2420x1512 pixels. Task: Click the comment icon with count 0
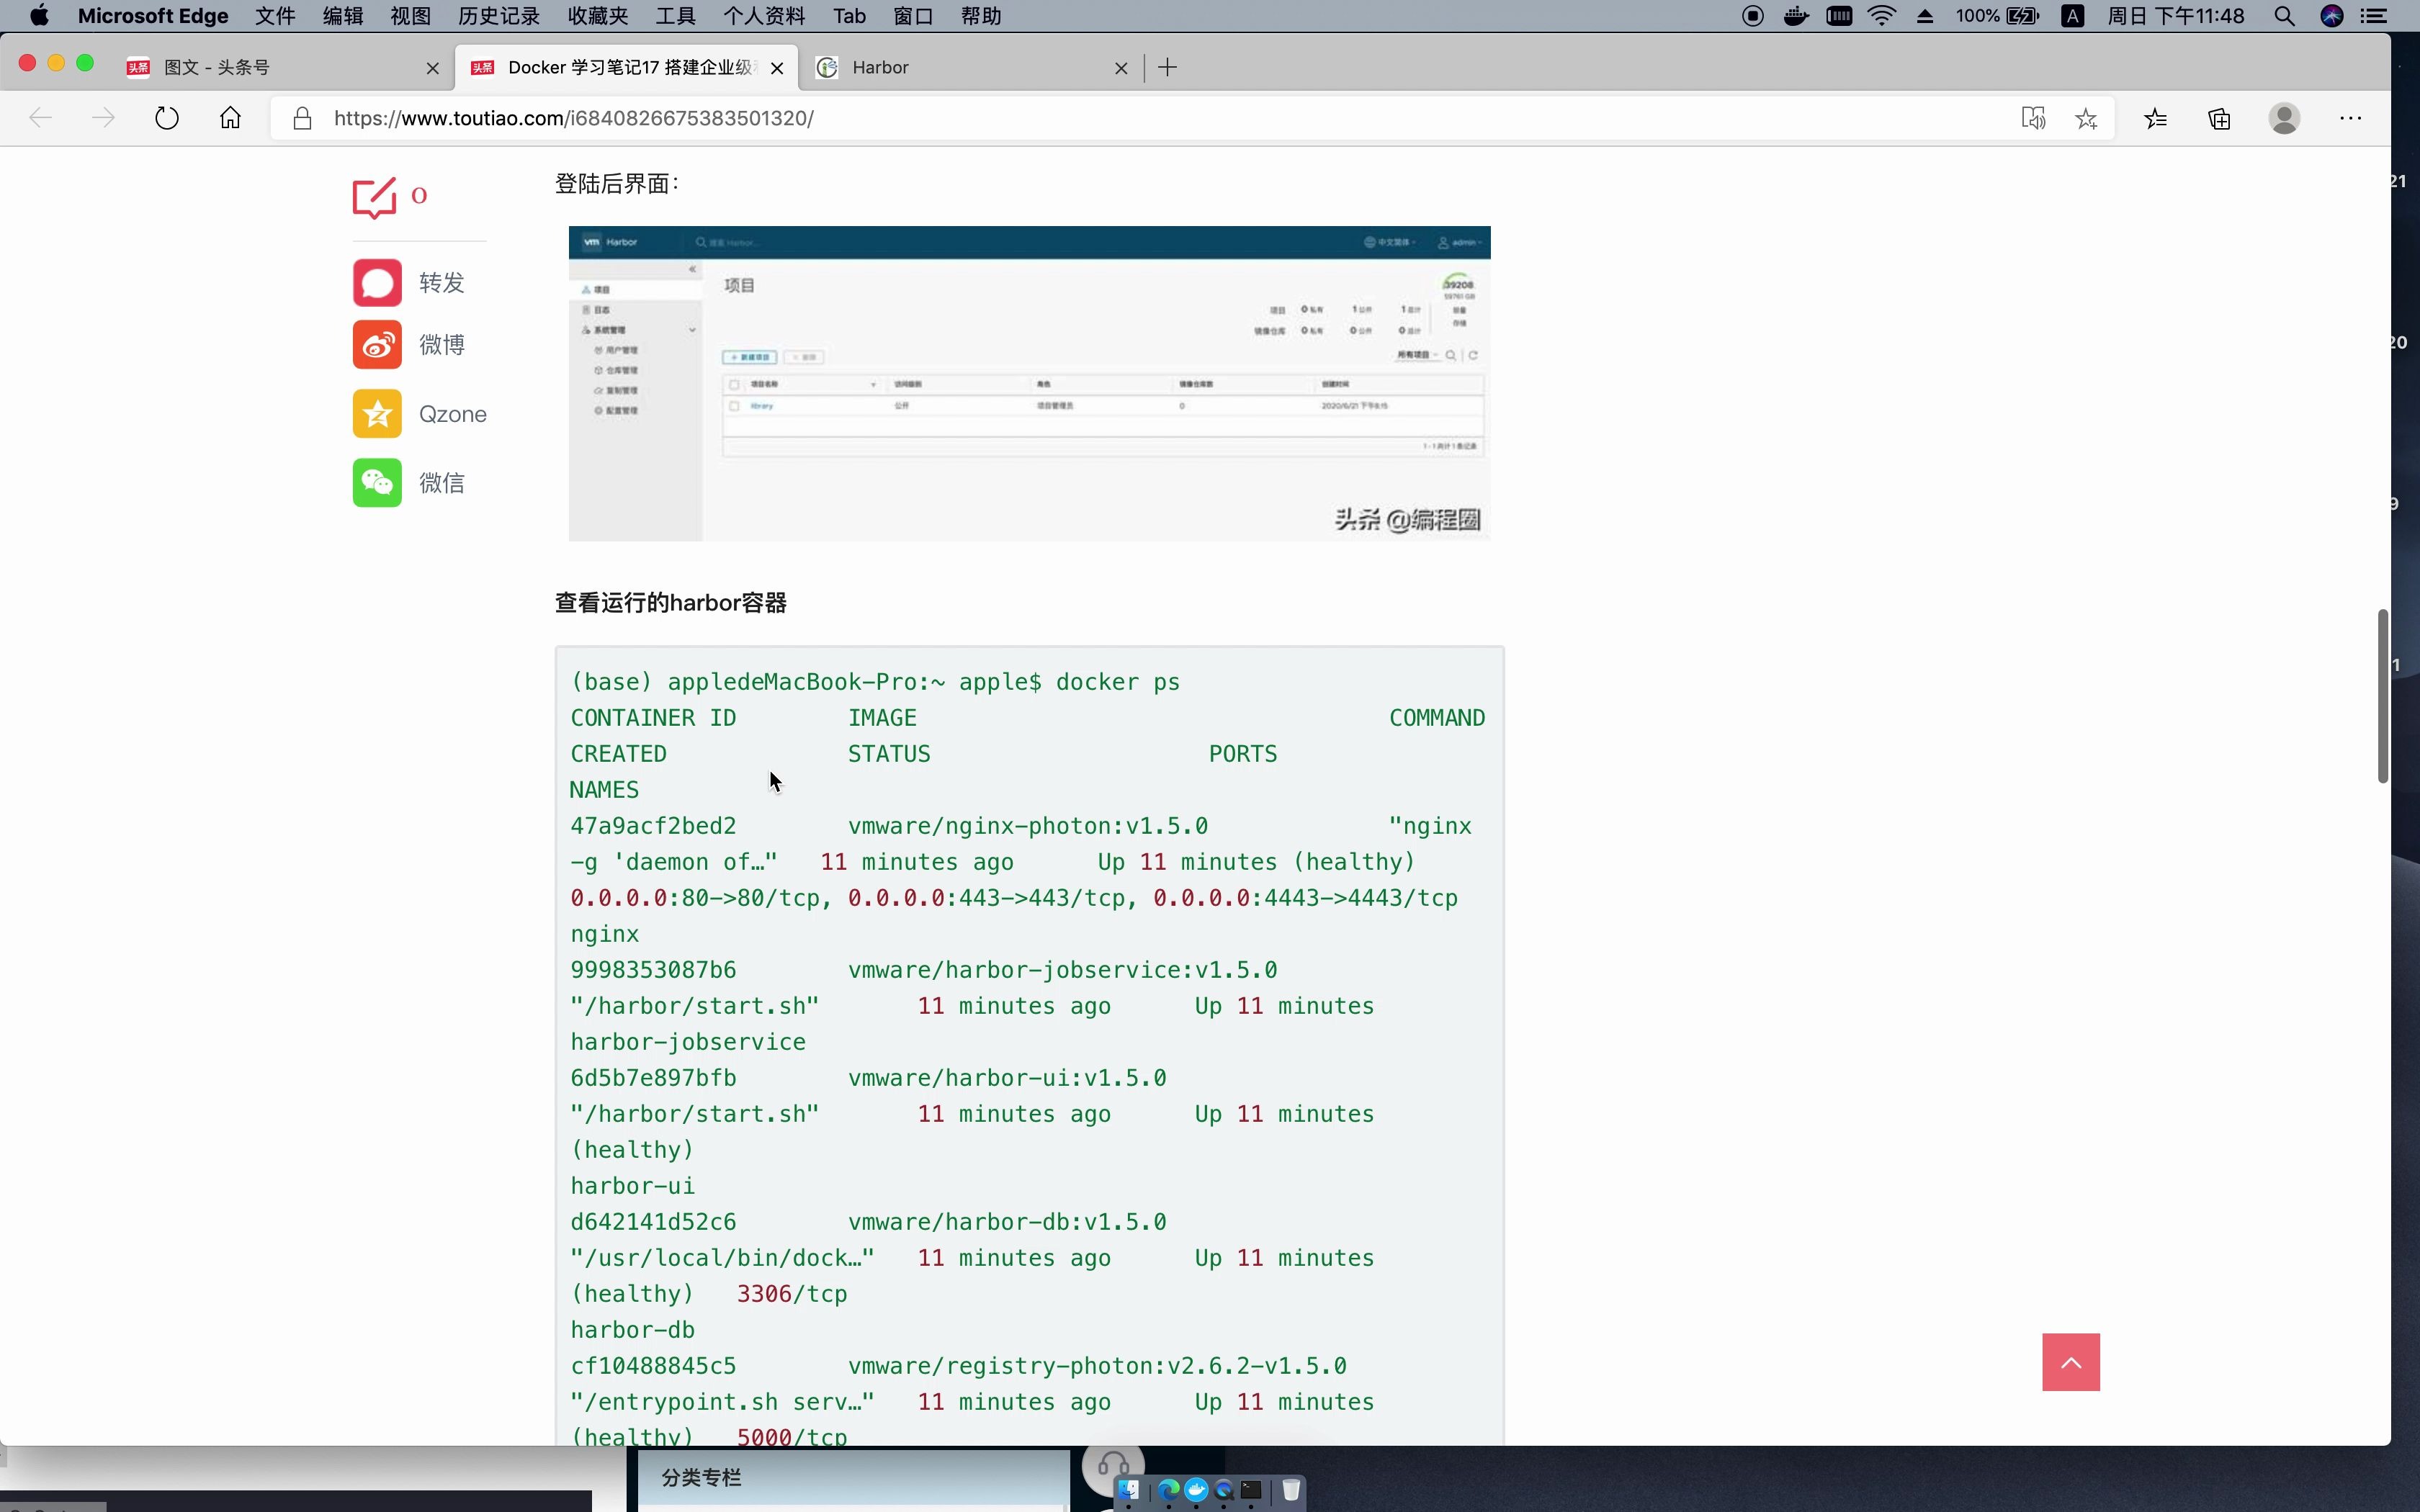(x=375, y=198)
